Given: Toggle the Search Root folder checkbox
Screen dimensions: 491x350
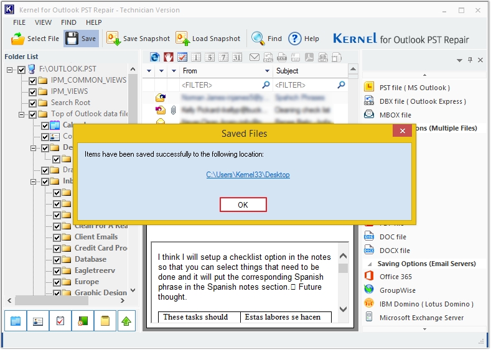Looking at the screenshot, I should [x=32, y=103].
